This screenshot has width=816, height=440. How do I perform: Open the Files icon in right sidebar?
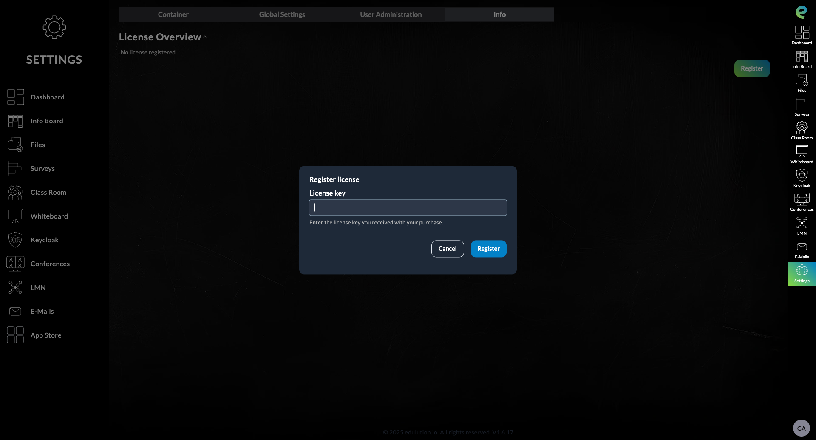(802, 80)
